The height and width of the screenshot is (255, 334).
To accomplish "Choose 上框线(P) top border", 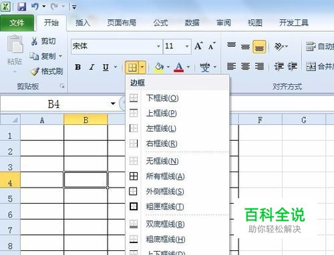I will pyautogui.click(x=178, y=113).
